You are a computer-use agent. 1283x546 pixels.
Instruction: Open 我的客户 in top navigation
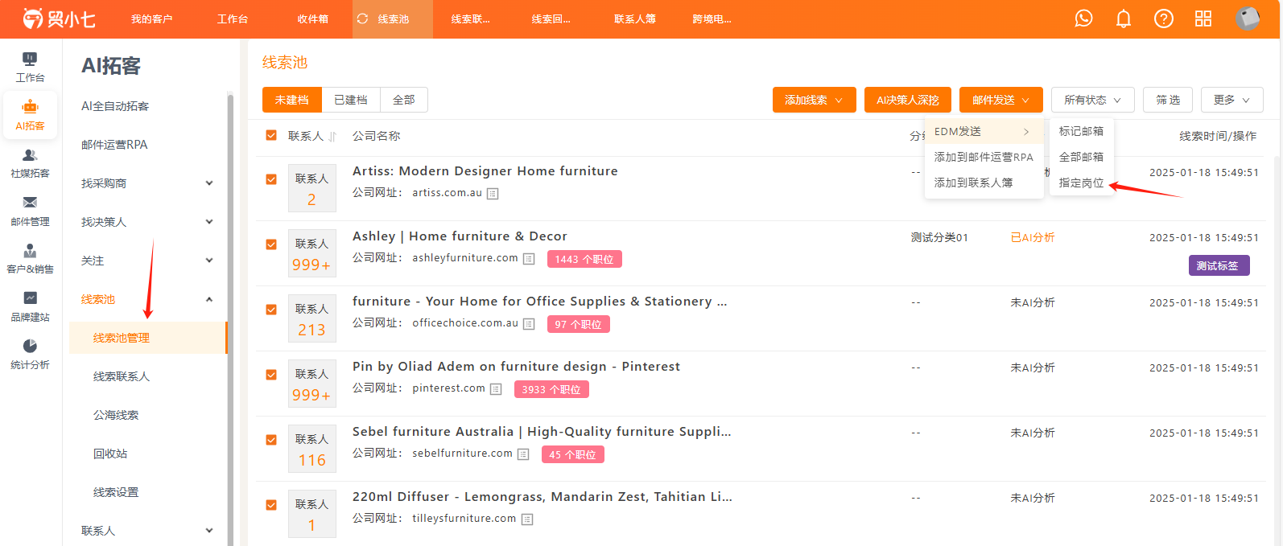tap(152, 18)
